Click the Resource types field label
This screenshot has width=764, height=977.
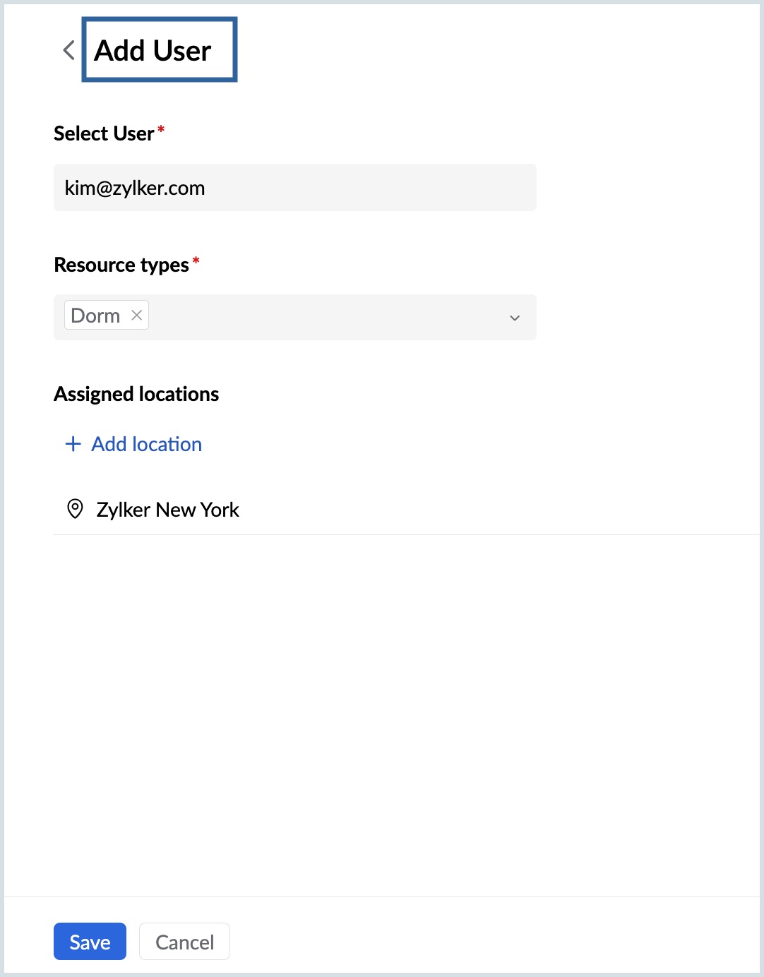pyautogui.click(x=121, y=265)
